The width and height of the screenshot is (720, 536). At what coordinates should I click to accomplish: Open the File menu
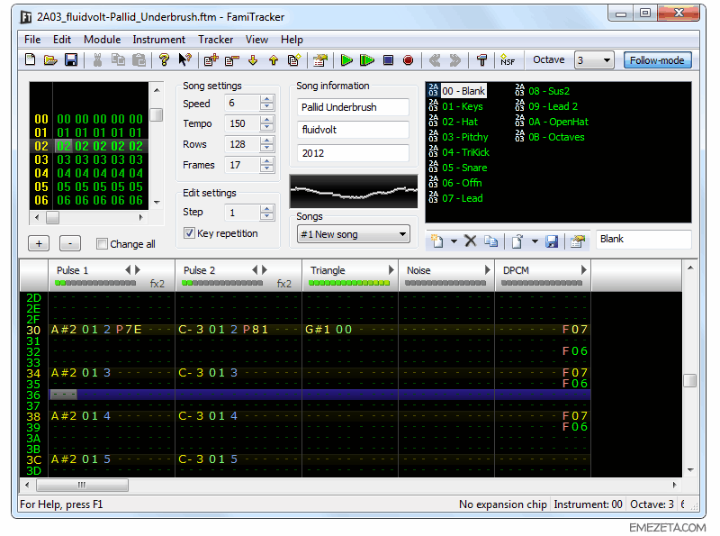pos(32,40)
